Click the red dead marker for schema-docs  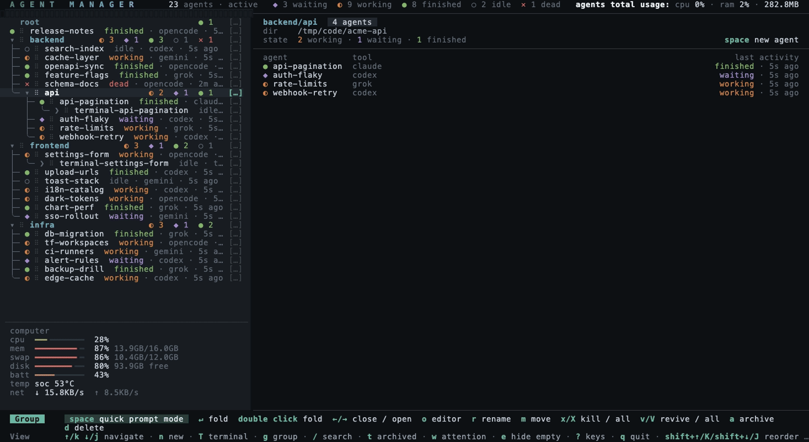coord(27,84)
